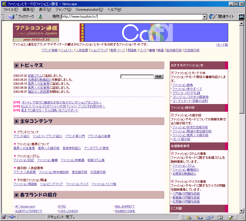
Task: Open the iモード版 link
Action: [x=222, y=45]
